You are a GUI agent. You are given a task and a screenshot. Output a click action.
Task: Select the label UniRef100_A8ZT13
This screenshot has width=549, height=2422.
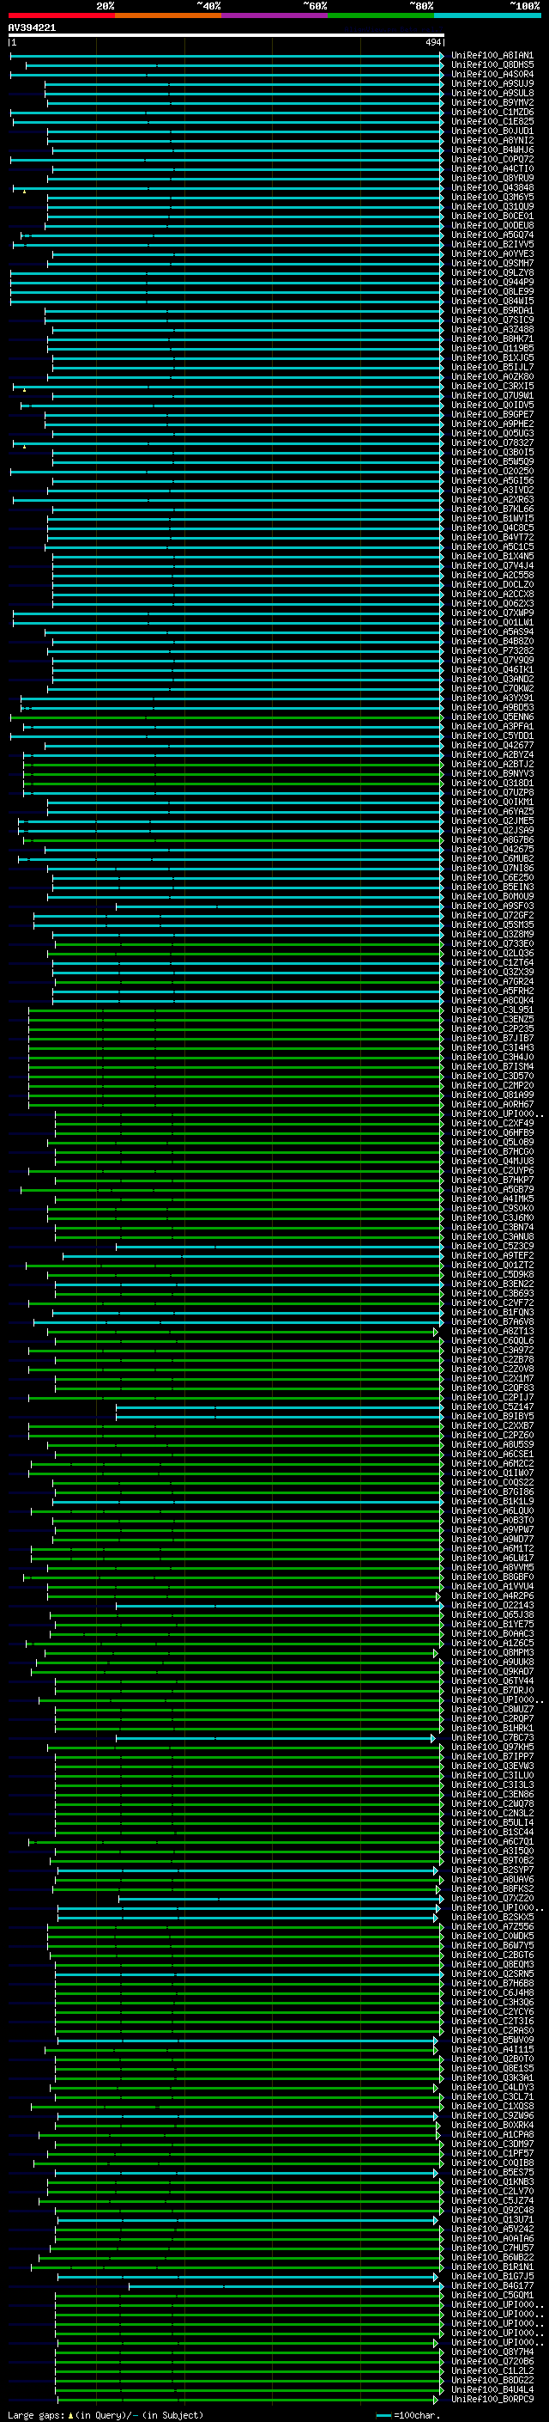coord(492,1332)
